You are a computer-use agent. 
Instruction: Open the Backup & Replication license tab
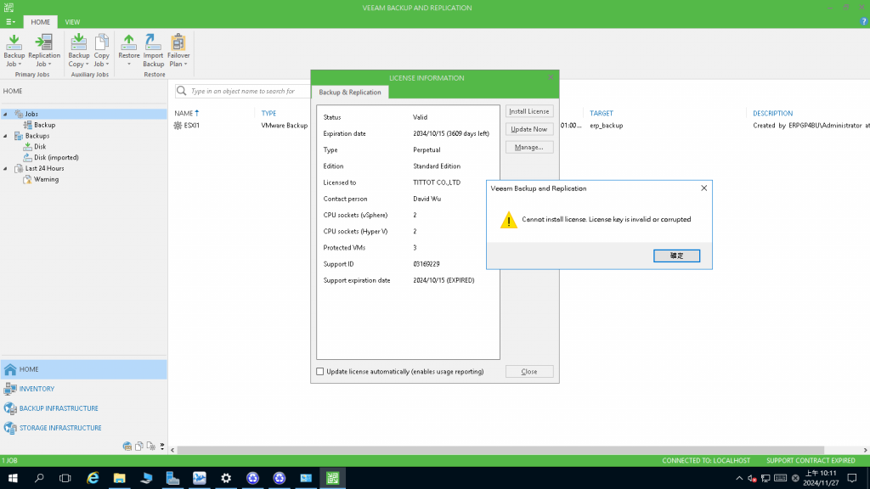click(349, 92)
